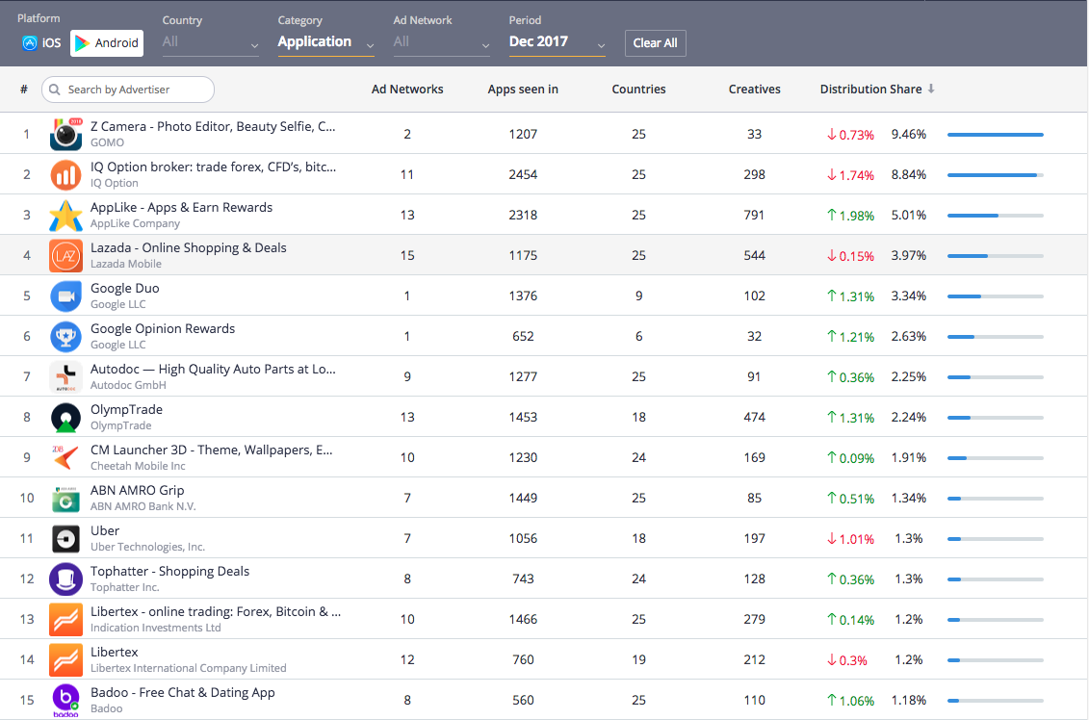Open the Category dropdown showing Application
Screen dimensions: 1089x720
pyautogui.click(x=325, y=42)
